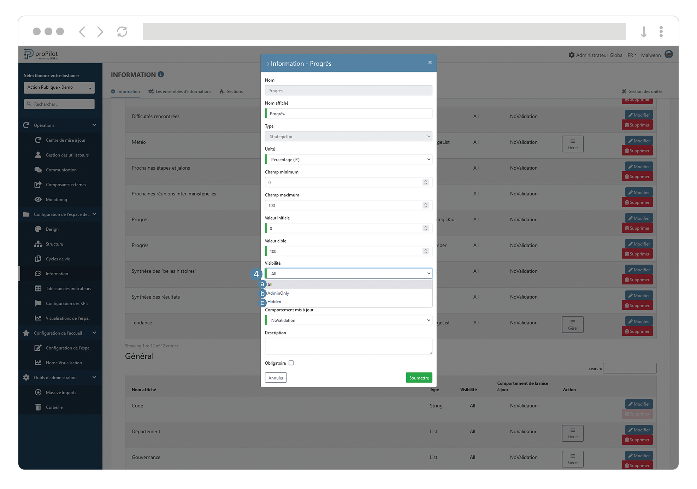Screen dimensions: 697x489
Task: Collapse the Opérations sidebar section
Action: point(94,125)
